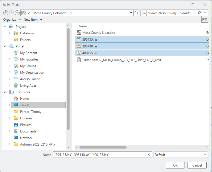Expand the This PC node
Image resolution: width=212 pixels, height=172 pixels.
coord(9,105)
